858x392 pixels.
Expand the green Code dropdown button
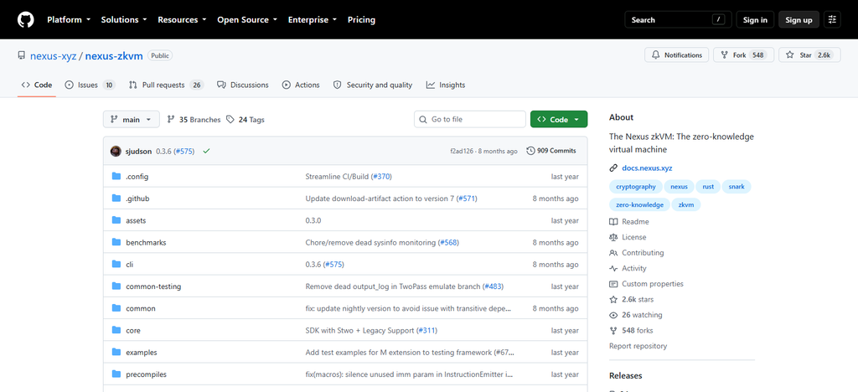pyautogui.click(x=559, y=120)
